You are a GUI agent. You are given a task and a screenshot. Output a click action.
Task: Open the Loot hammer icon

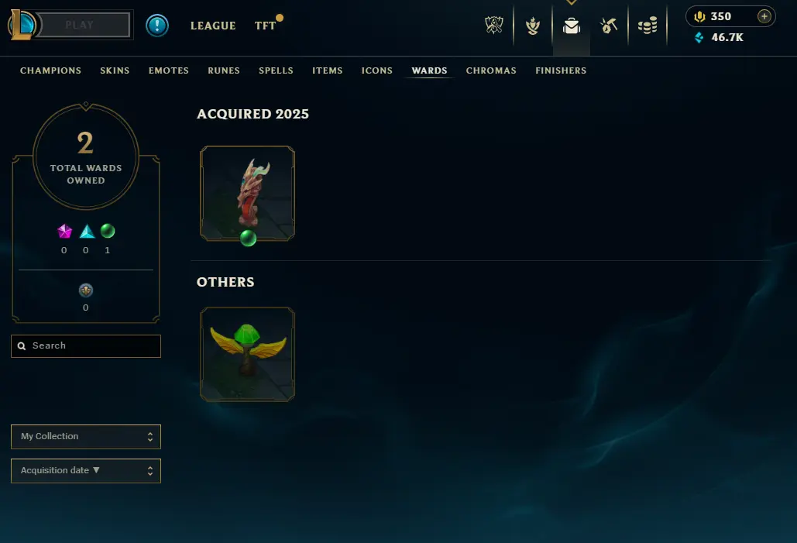tap(609, 25)
